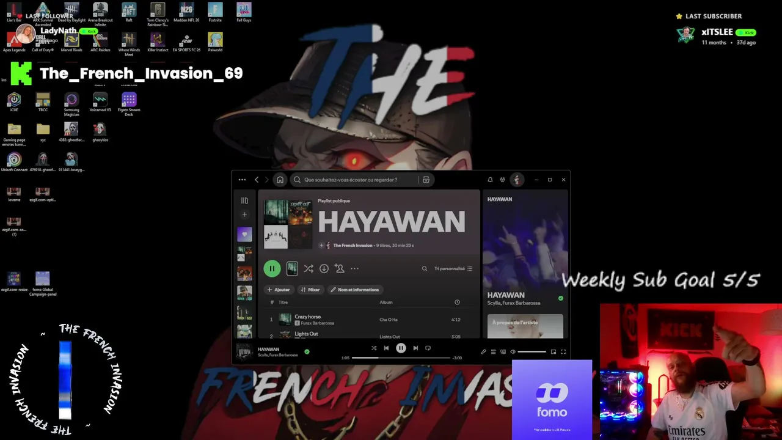Image resolution: width=782 pixels, height=440 pixels.
Task: Seek within the song progress bar
Action: coord(401,358)
